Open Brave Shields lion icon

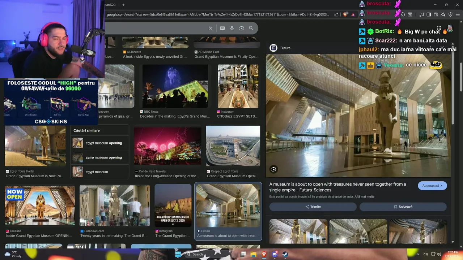point(345,14)
